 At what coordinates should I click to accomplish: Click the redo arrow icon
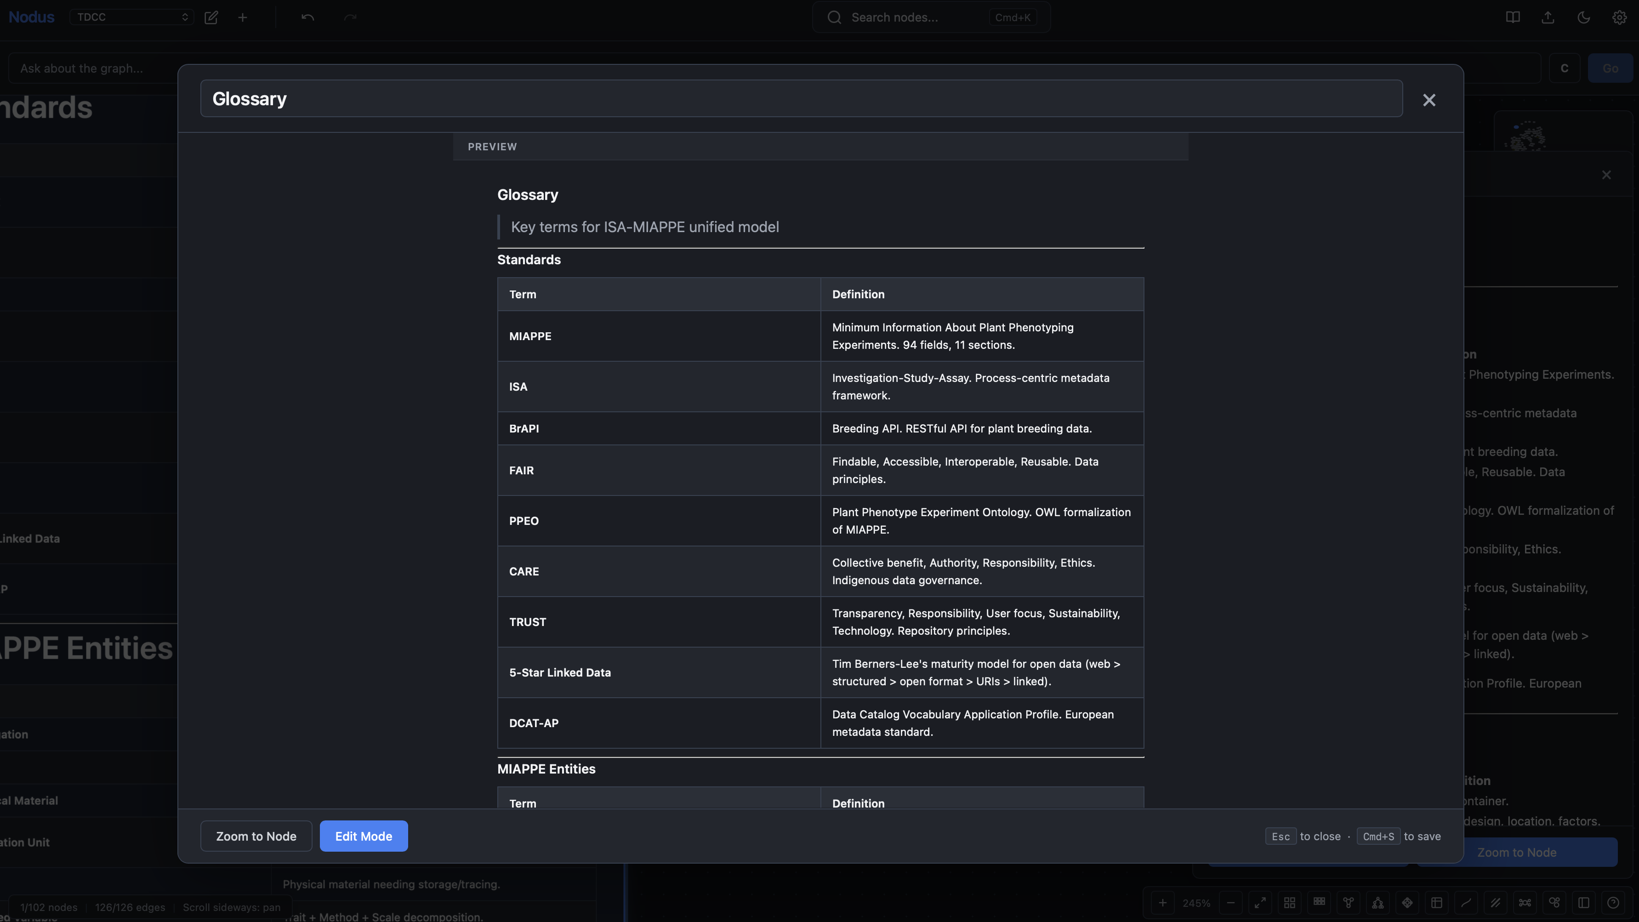pos(350,17)
